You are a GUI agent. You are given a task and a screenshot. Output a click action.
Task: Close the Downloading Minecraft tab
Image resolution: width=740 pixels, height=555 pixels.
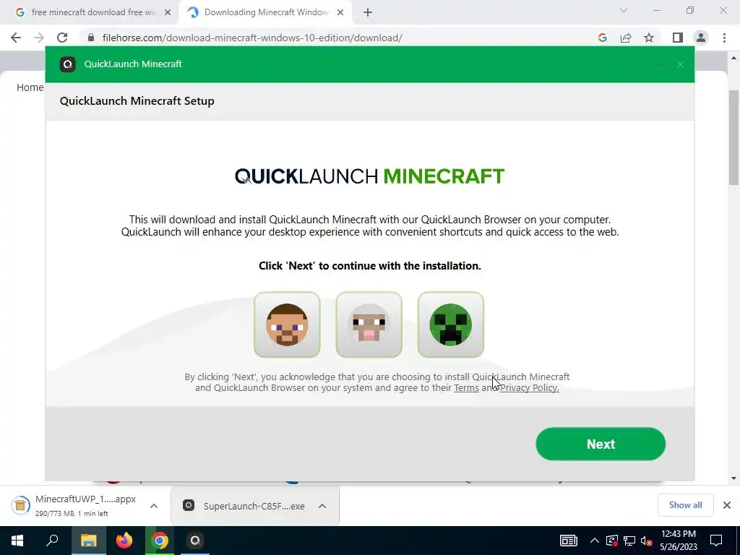[x=340, y=13]
